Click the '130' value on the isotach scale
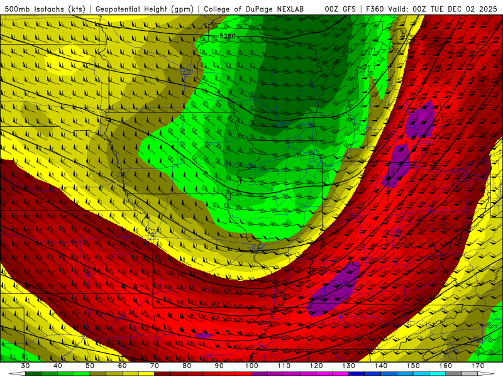The height and width of the screenshot is (377, 503). click(349, 366)
